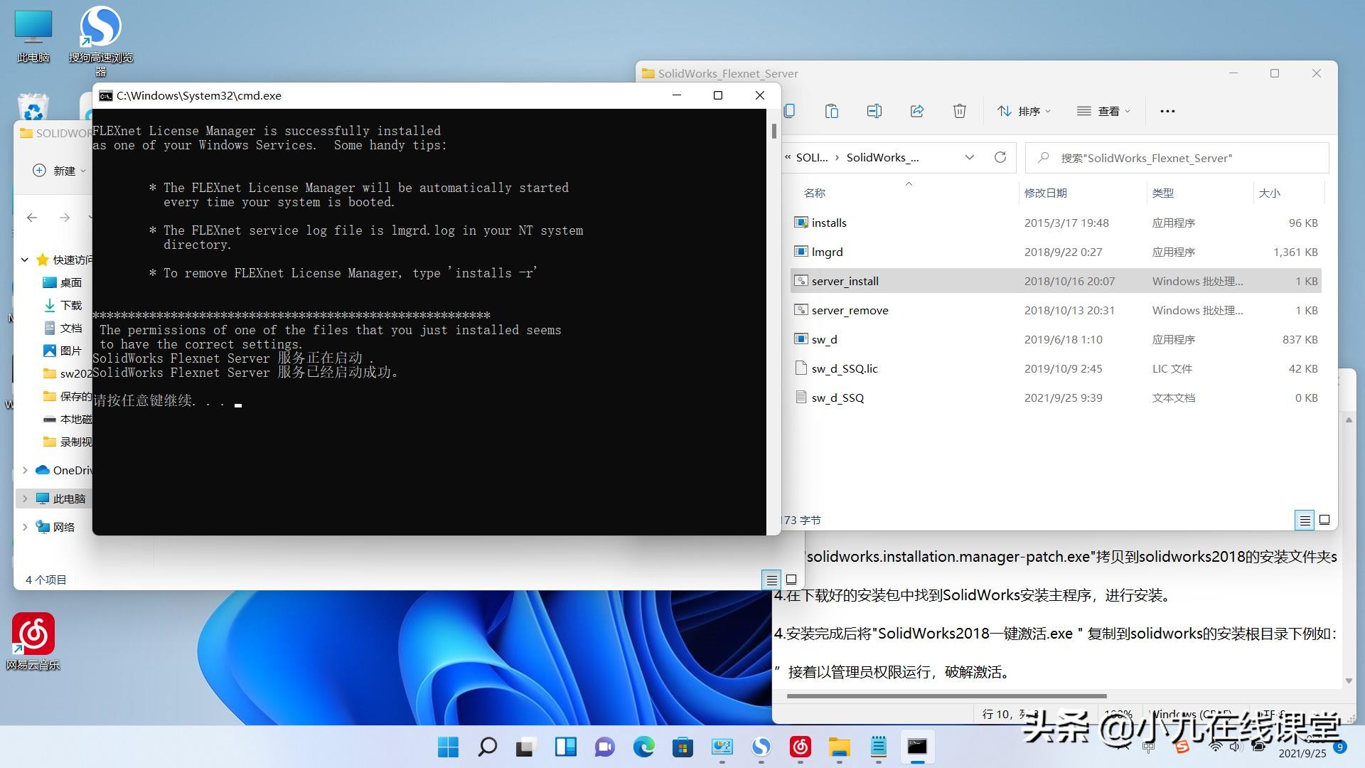Click the Share icon in Explorer toolbar
The image size is (1365, 768).
(x=917, y=111)
